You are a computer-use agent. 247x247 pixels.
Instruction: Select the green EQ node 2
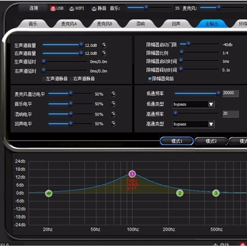click(180, 193)
